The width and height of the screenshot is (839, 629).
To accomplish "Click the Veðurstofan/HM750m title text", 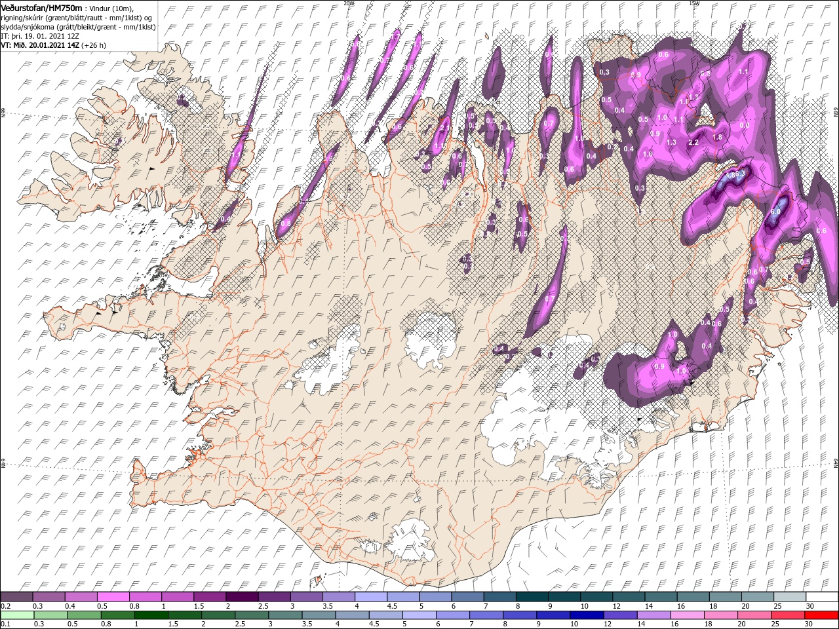I will [x=42, y=7].
